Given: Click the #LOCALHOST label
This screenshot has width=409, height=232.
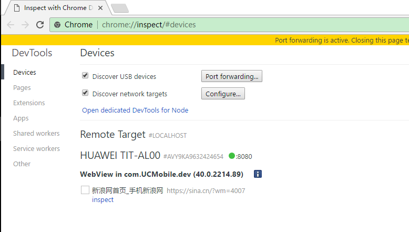Looking at the screenshot, I should tap(168, 136).
